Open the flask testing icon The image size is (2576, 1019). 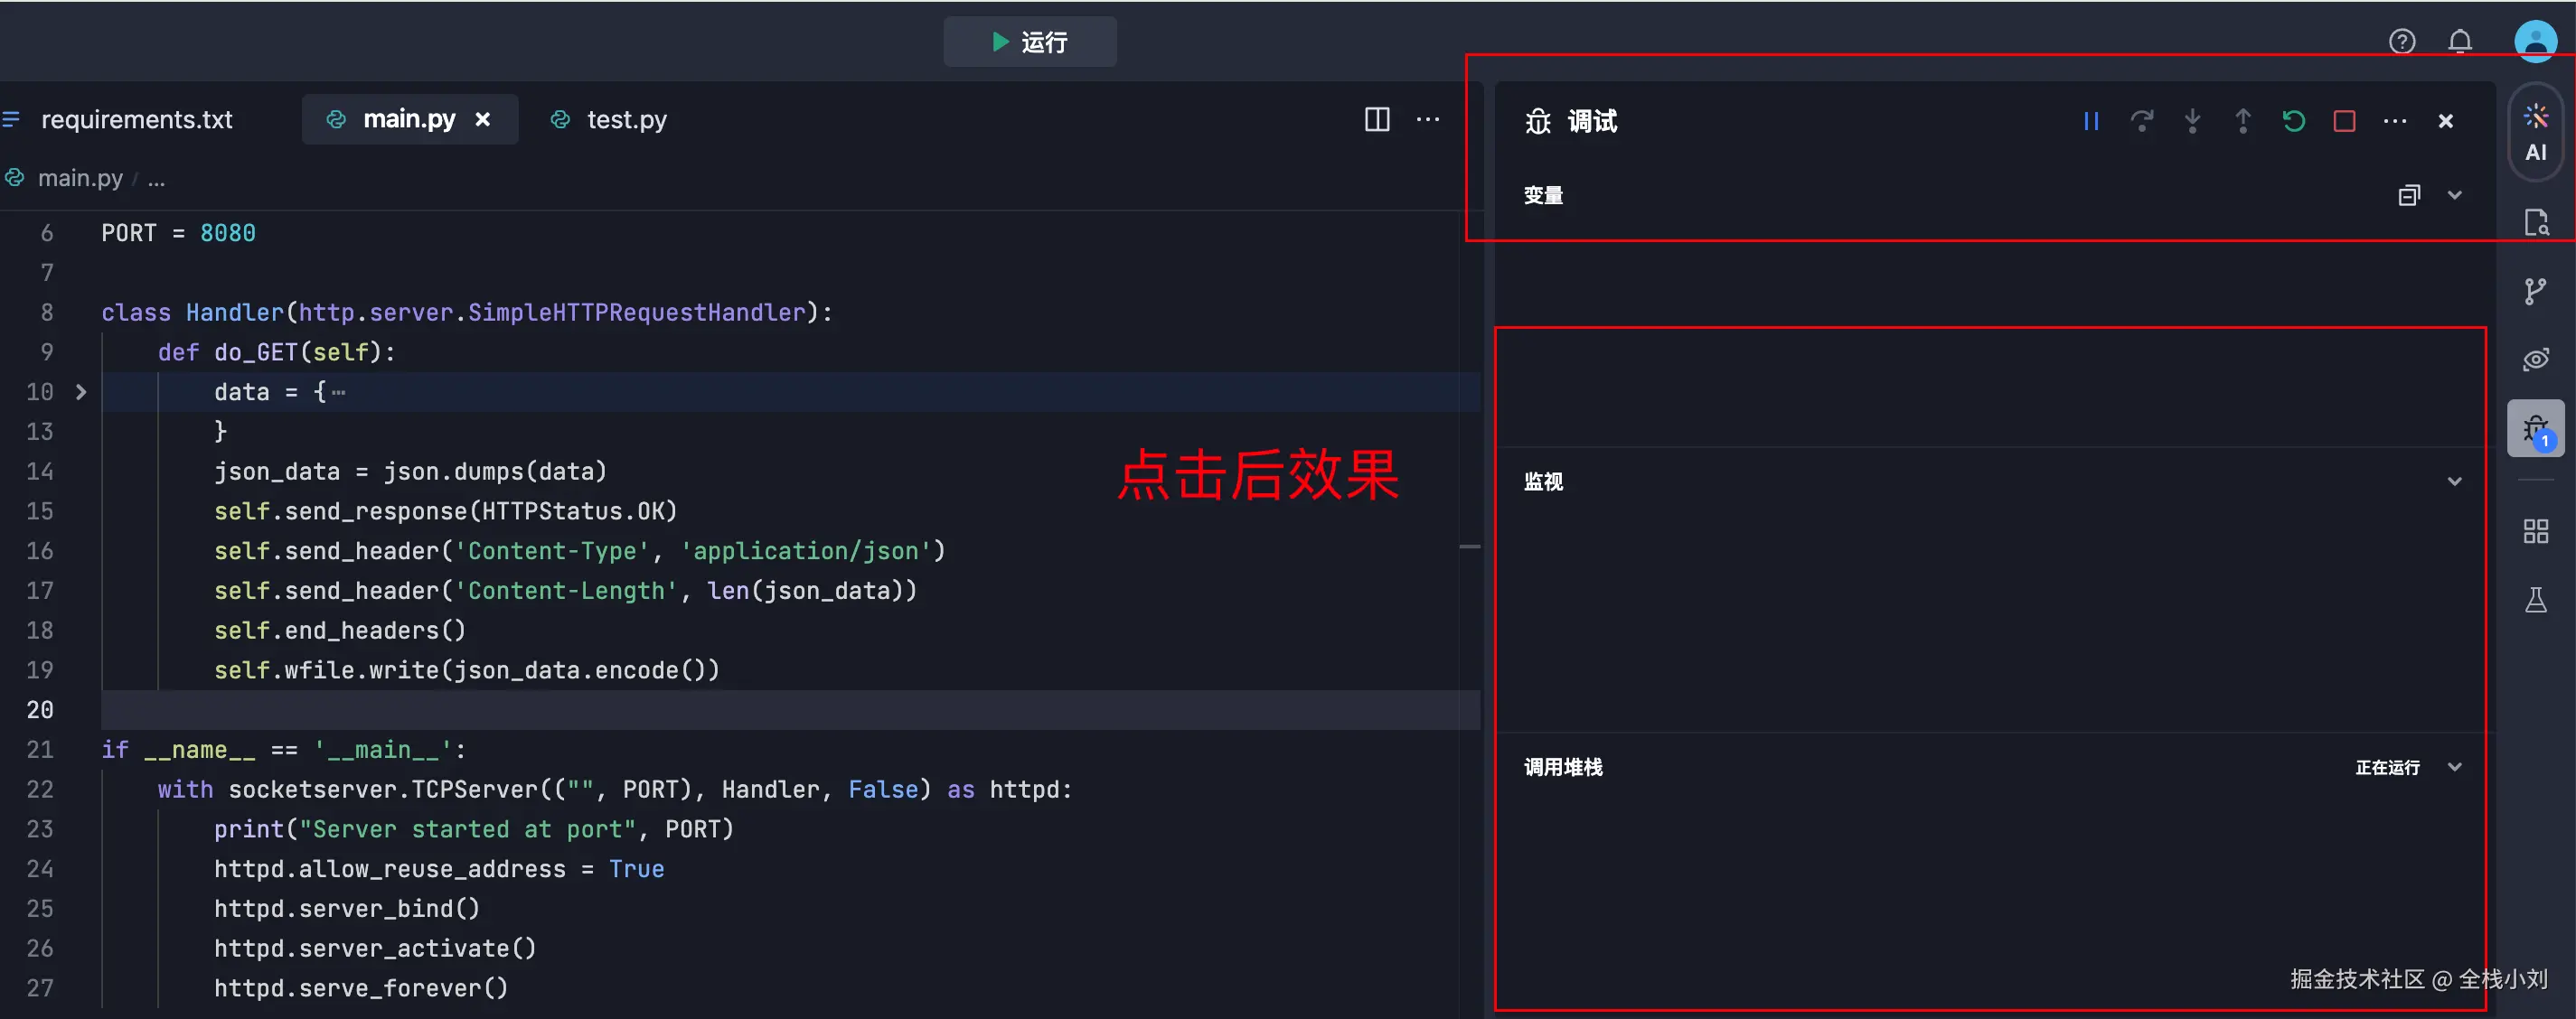pyautogui.click(x=2535, y=601)
